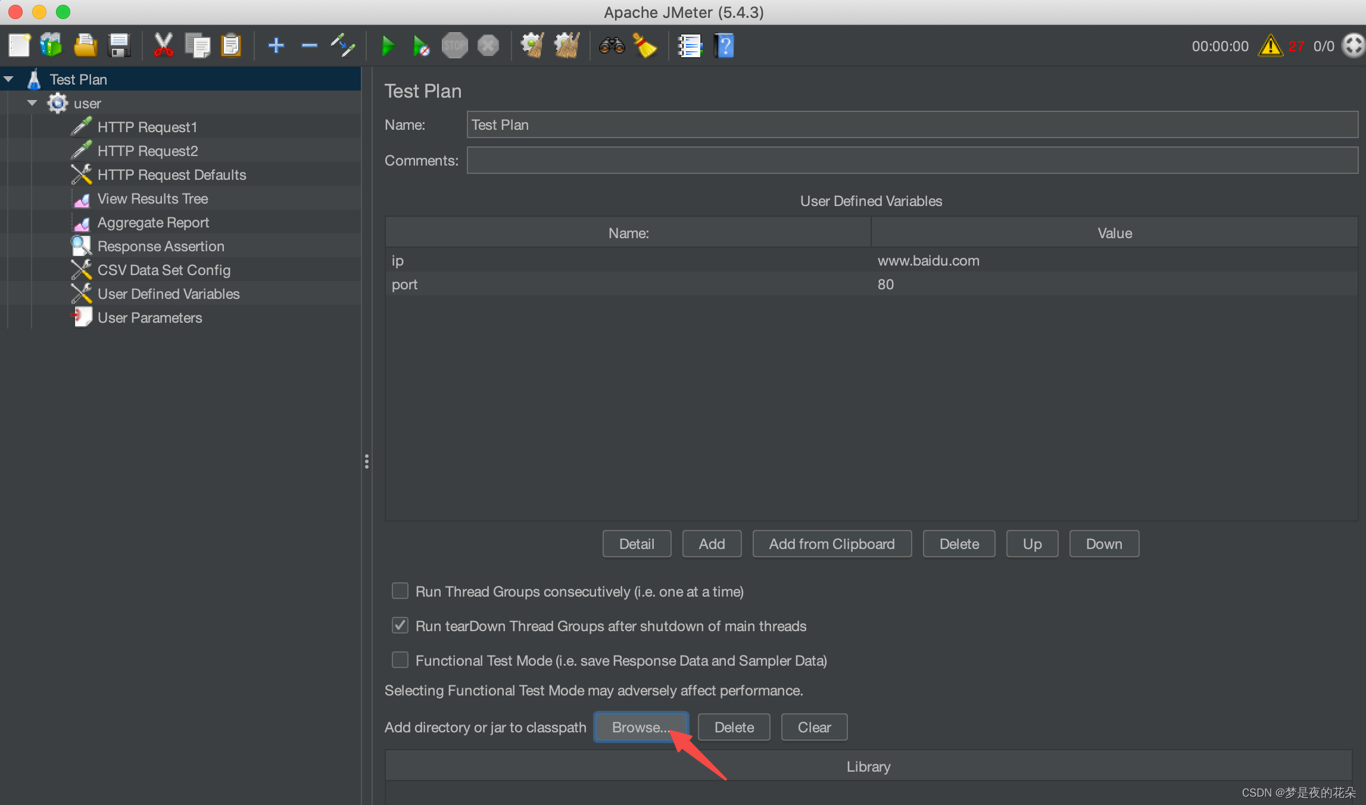Enable Run Thread Groups consecutively checkbox
The width and height of the screenshot is (1366, 805).
[x=398, y=590]
